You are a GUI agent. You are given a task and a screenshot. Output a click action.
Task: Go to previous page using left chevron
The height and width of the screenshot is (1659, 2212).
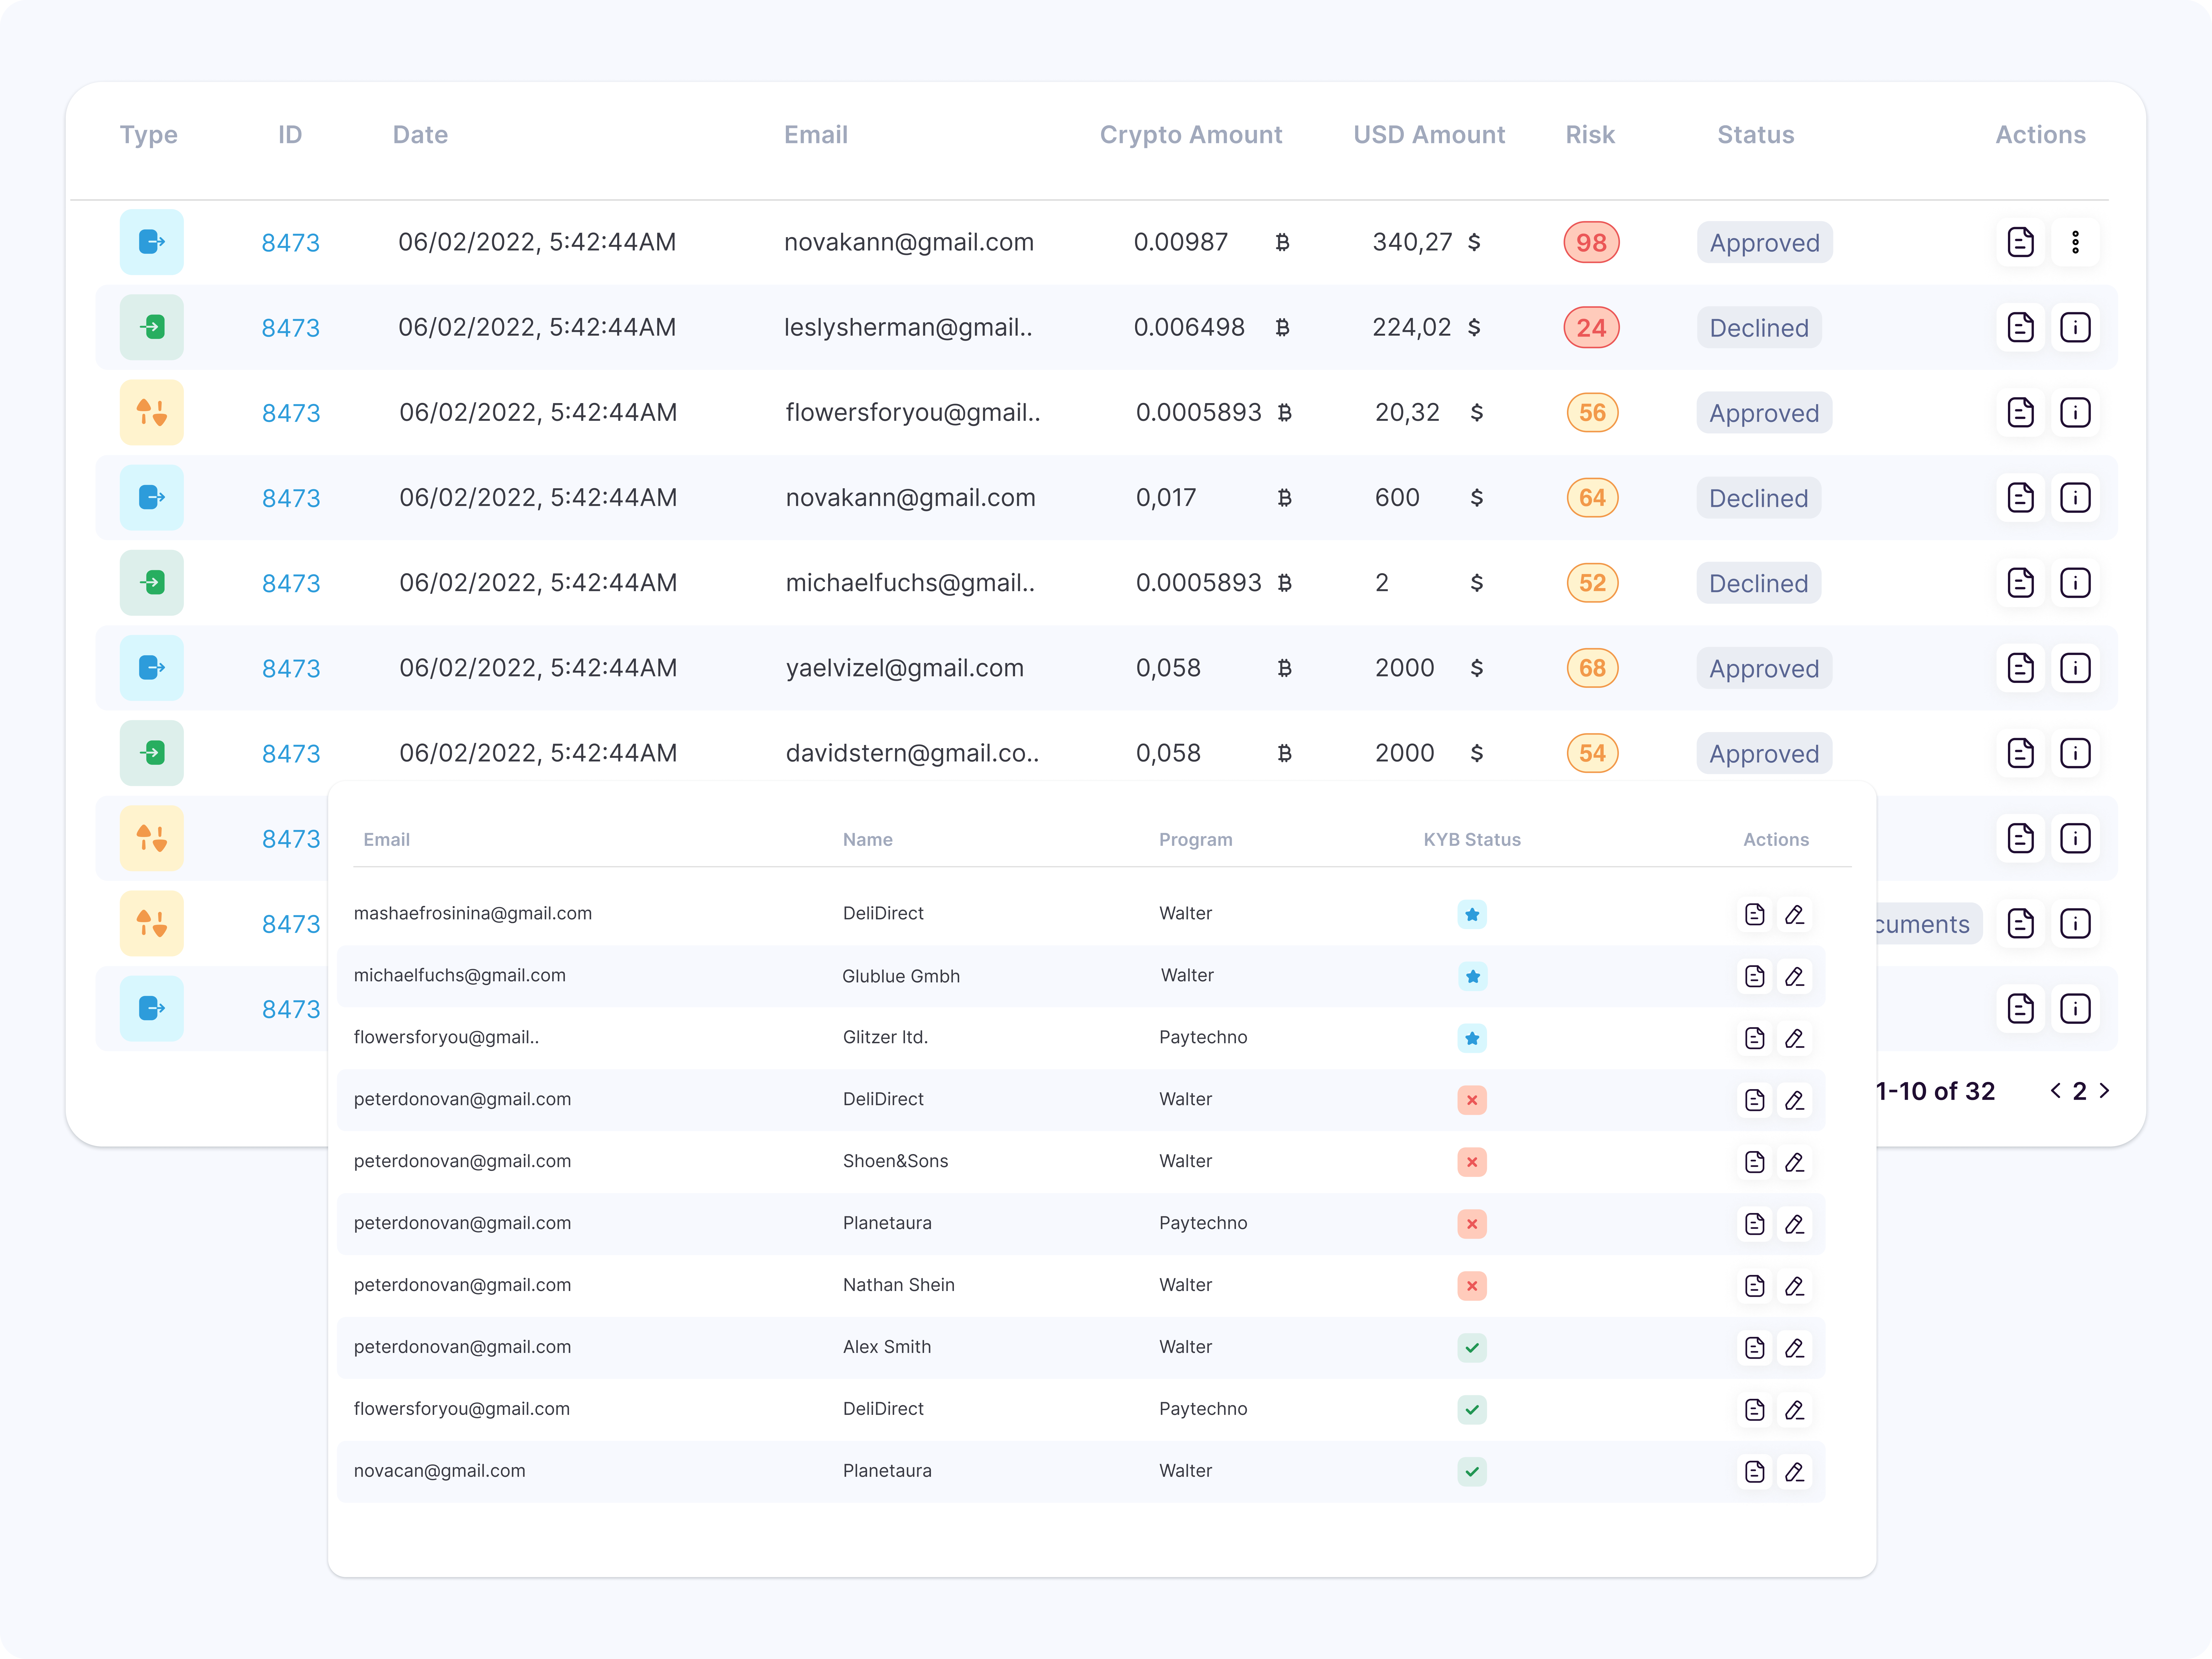point(2055,1091)
